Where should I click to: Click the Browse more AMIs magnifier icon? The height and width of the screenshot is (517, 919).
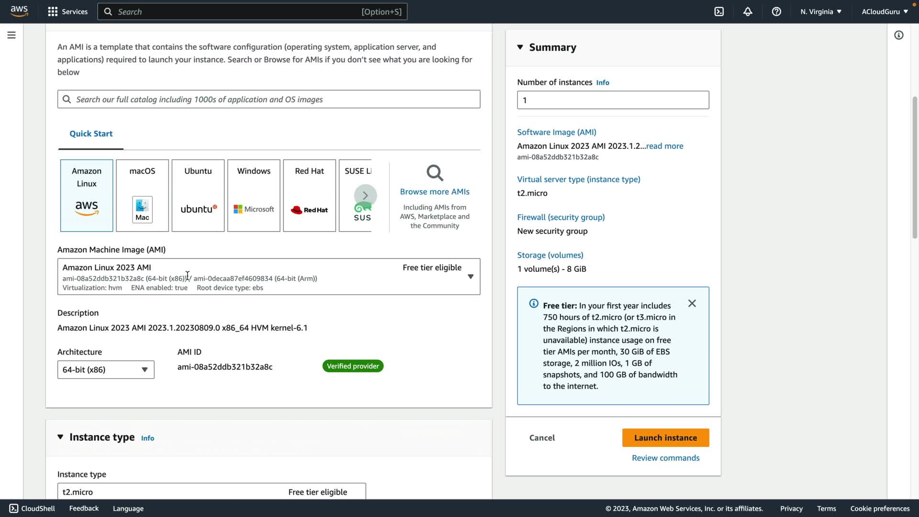(x=435, y=173)
